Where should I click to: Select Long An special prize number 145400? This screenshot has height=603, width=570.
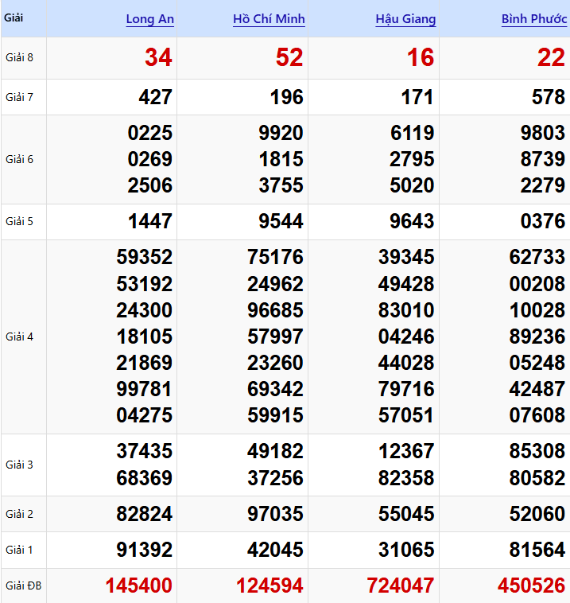(138, 586)
